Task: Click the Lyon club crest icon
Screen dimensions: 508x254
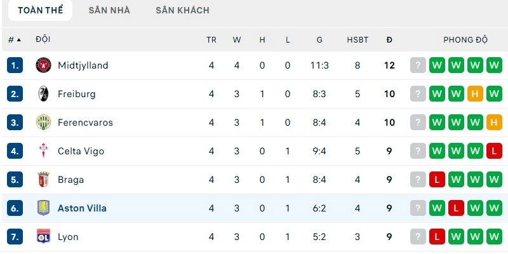Action: [43, 237]
